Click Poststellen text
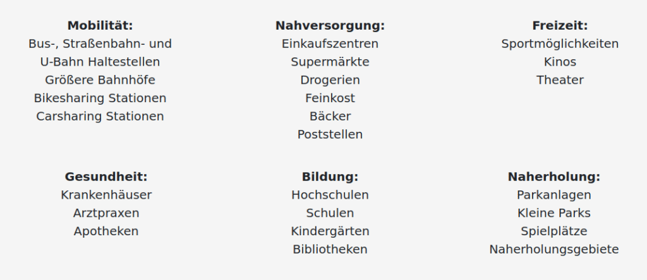The image size is (647, 280). coord(330,135)
